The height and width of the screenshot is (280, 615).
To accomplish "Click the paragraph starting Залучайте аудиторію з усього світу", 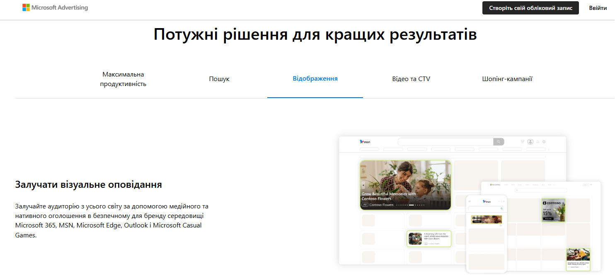I will click(112, 220).
